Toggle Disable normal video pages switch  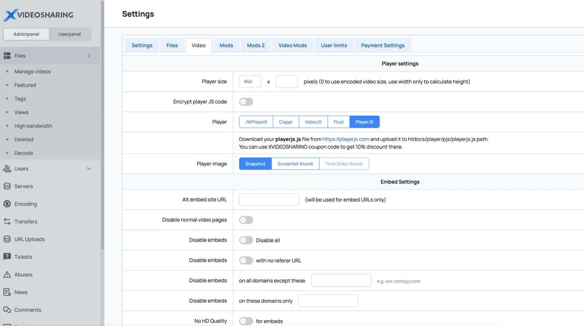(x=246, y=220)
